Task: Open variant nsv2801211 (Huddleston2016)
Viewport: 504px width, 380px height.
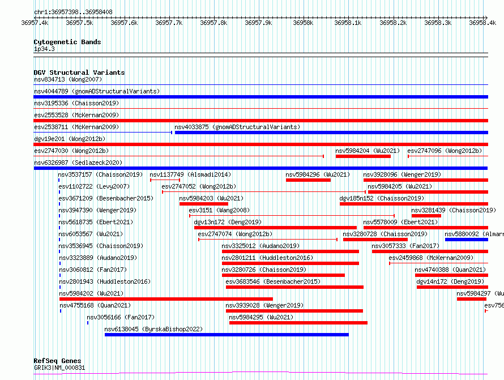Action: [267, 258]
